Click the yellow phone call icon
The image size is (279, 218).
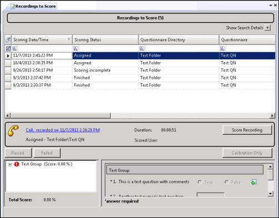coord(13,130)
